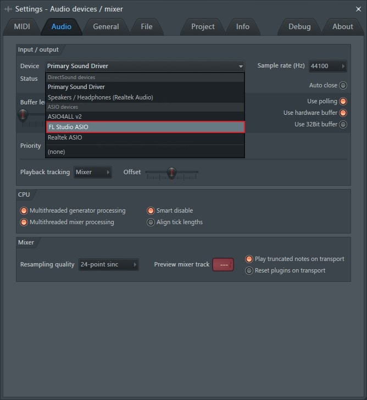The height and width of the screenshot is (400, 367).
Task: Click the Settings window waveform icon
Action: tap(8, 9)
